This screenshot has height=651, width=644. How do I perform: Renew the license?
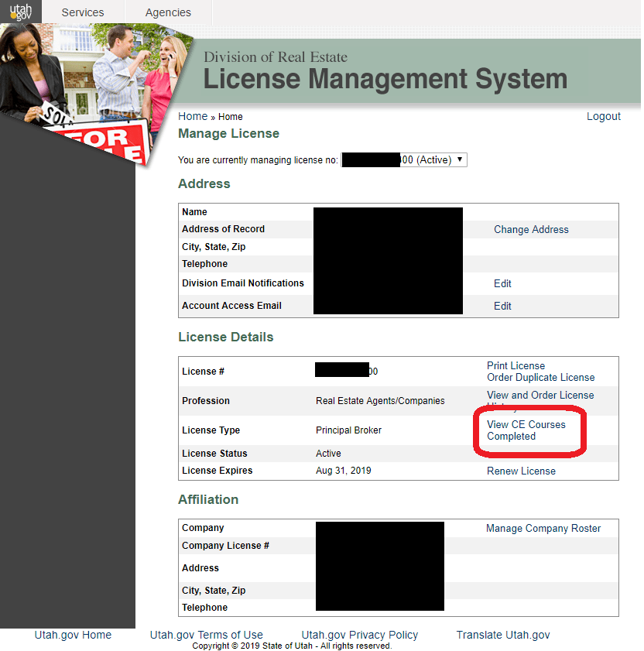[521, 471]
